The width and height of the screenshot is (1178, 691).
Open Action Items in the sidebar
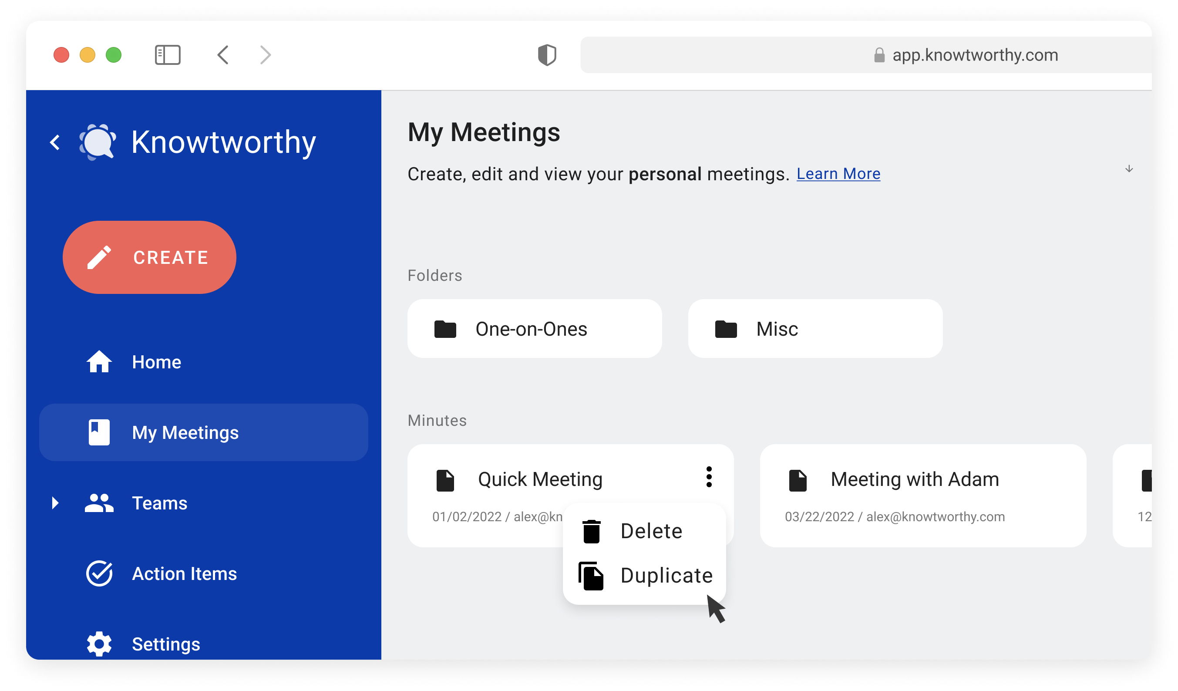tap(203, 573)
